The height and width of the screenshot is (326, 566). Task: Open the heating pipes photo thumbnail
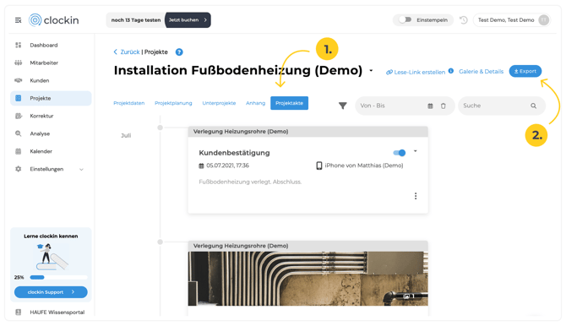[x=307, y=279]
